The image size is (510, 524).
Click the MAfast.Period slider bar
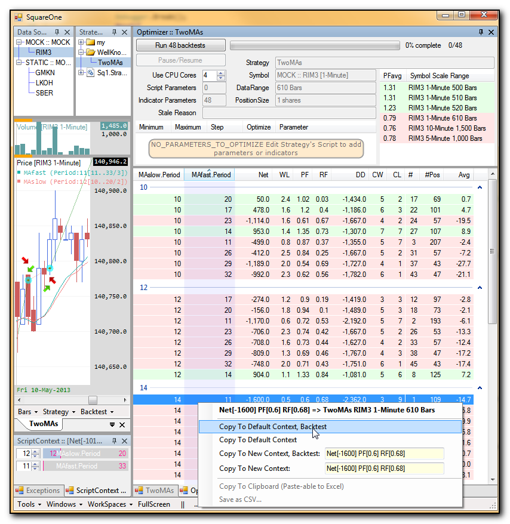pos(85,466)
